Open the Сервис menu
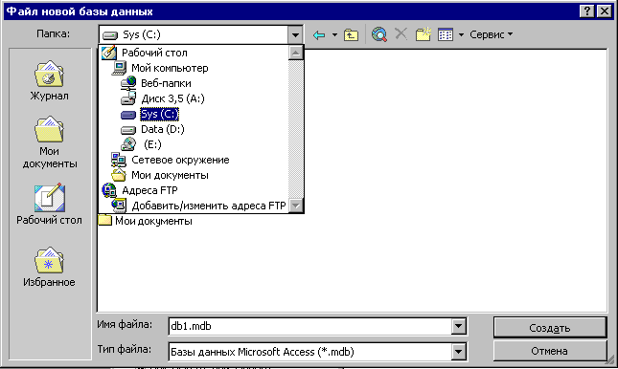 492,34
